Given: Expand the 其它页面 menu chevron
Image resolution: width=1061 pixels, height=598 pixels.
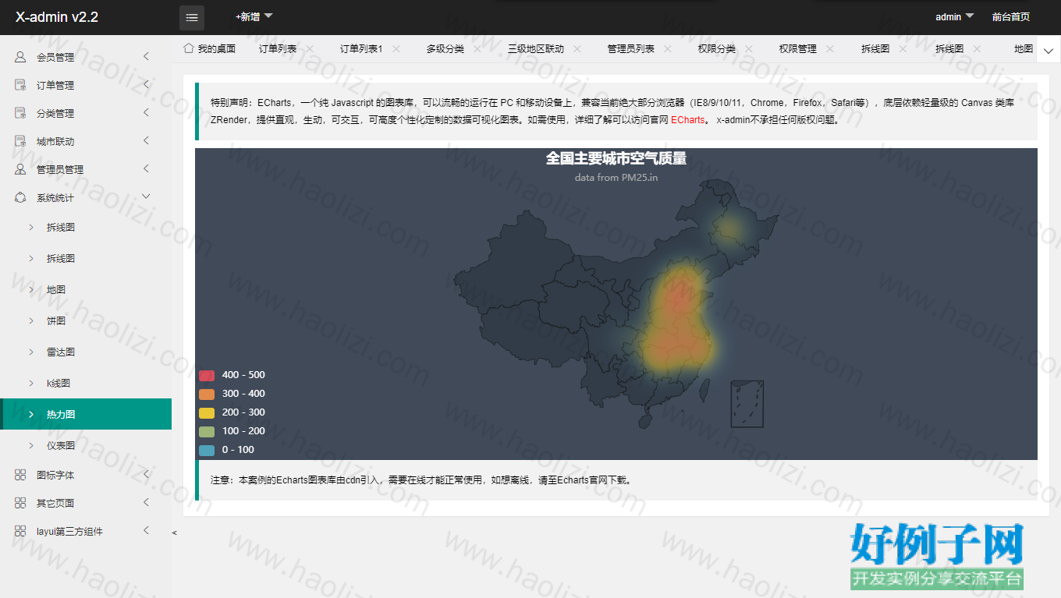Looking at the screenshot, I should [146, 502].
